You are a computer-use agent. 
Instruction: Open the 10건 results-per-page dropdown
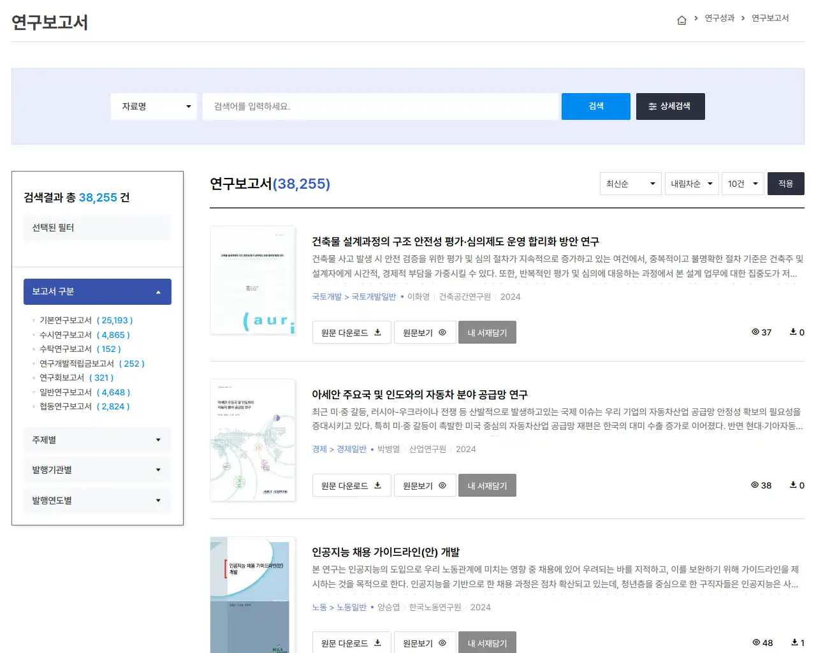[742, 184]
